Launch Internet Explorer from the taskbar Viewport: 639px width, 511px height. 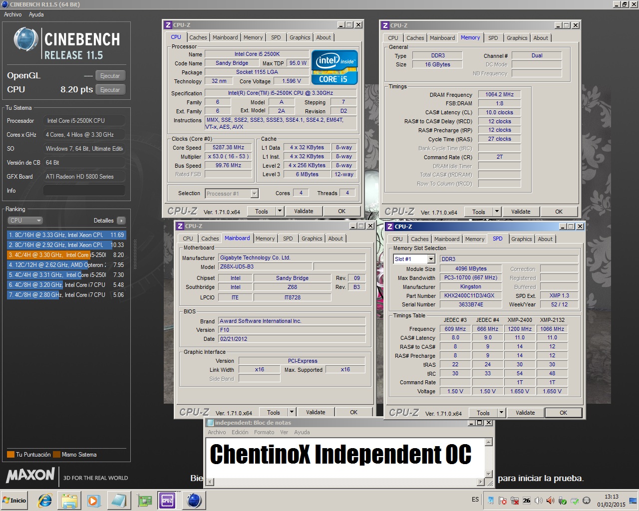[45, 501]
